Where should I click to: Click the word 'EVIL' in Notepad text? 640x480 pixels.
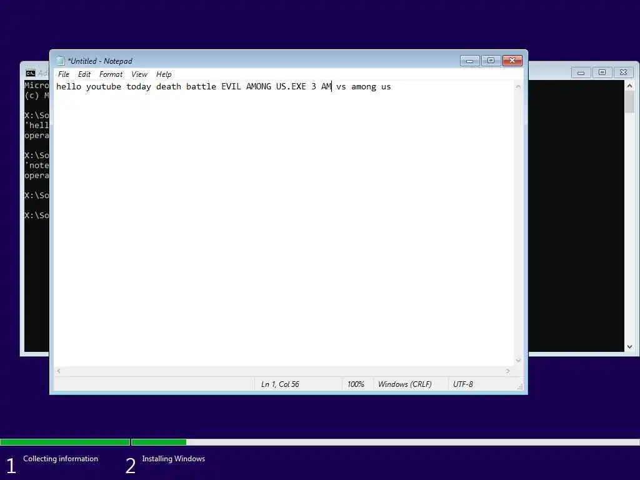[x=231, y=86]
